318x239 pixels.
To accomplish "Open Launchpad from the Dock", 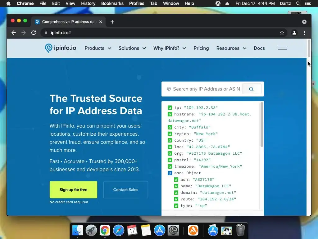I will (91, 231).
